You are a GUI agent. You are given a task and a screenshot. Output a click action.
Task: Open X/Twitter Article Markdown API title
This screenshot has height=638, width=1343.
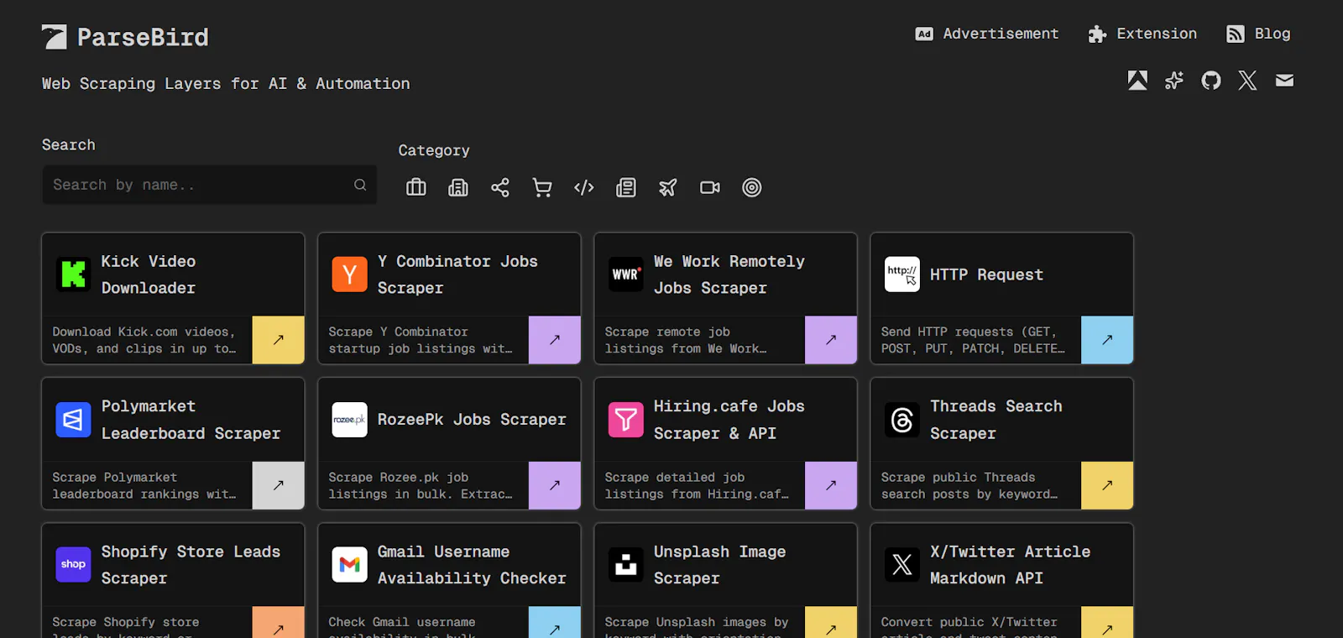click(x=1010, y=565)
